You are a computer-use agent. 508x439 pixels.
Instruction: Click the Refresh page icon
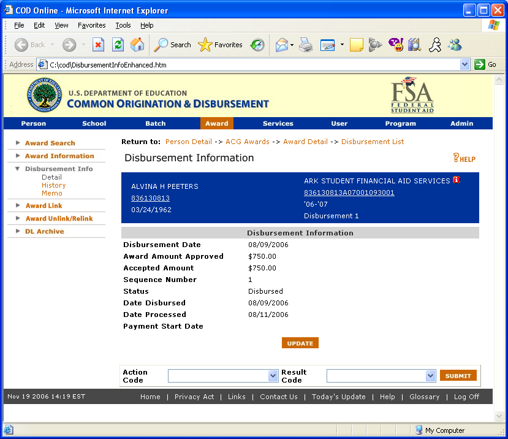118,45
